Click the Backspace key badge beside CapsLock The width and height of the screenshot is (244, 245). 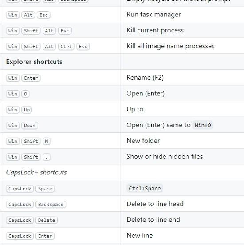(51, 205)
